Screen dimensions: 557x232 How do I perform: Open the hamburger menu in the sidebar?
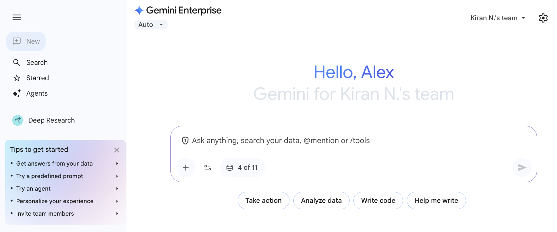(16, 17)
